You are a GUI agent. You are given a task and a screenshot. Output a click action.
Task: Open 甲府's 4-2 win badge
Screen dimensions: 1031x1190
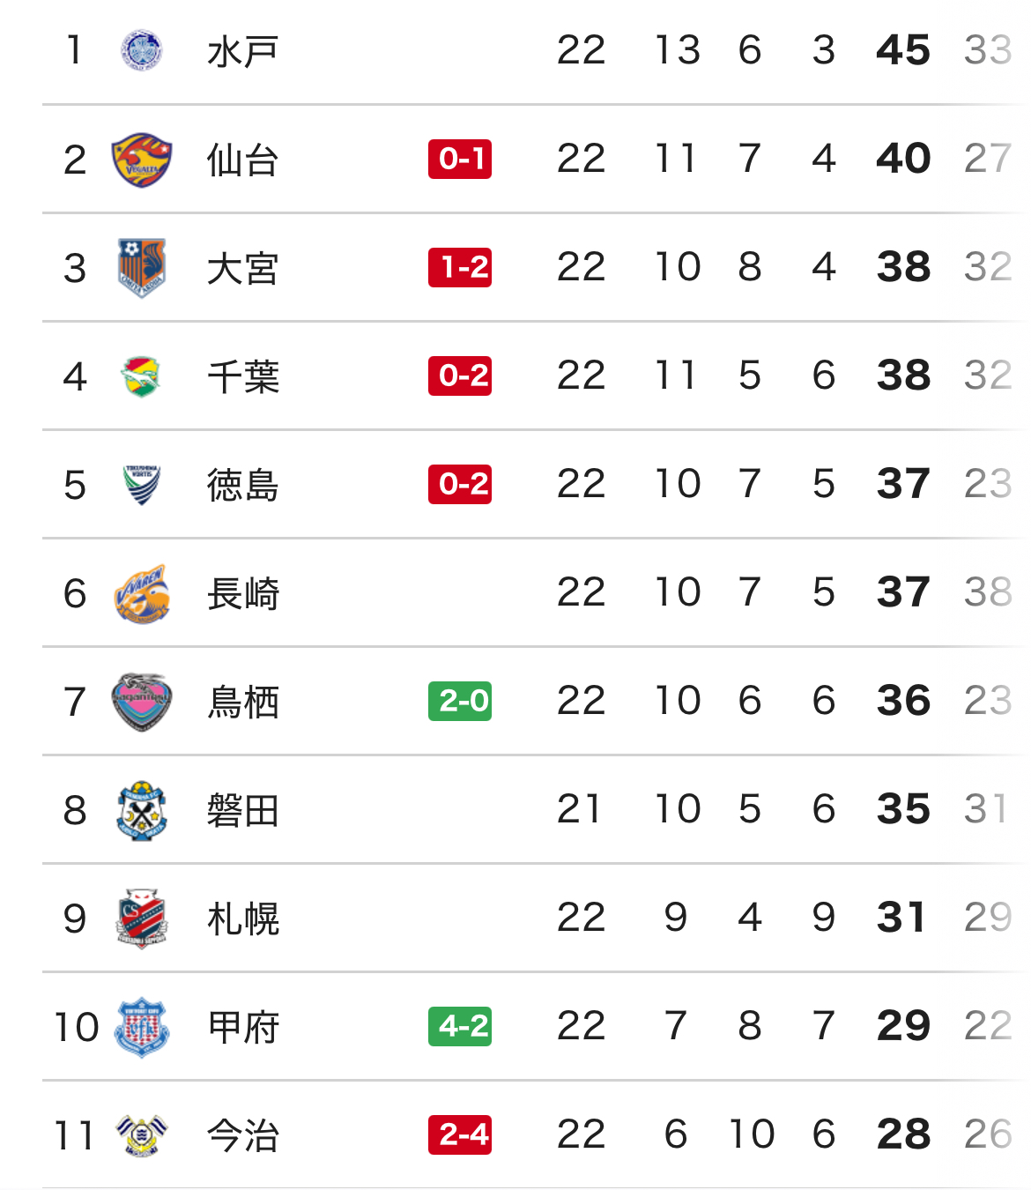coord(460,1027)
